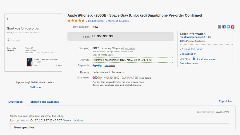240x135 pixels.
Task: Open the focalpointaccess store icon
Action: coord(194,58)
